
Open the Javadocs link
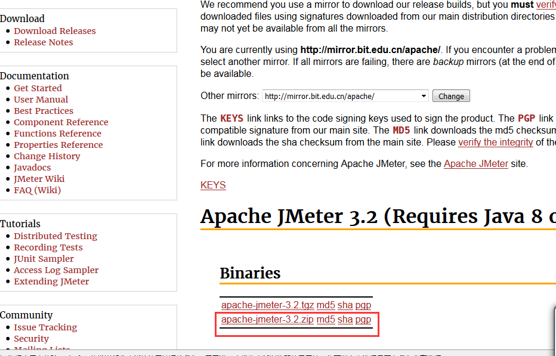[x=32, y=168]
